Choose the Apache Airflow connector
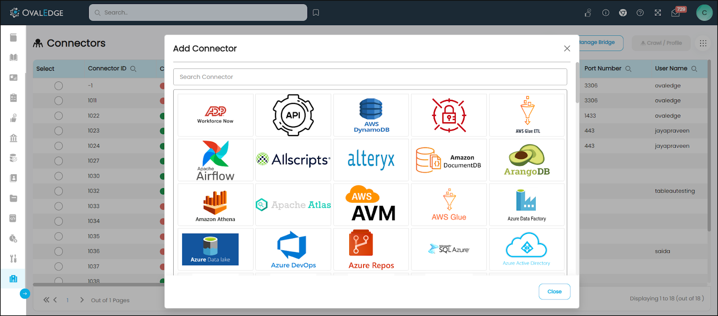718x316 pixels. [x=215, y=160]
